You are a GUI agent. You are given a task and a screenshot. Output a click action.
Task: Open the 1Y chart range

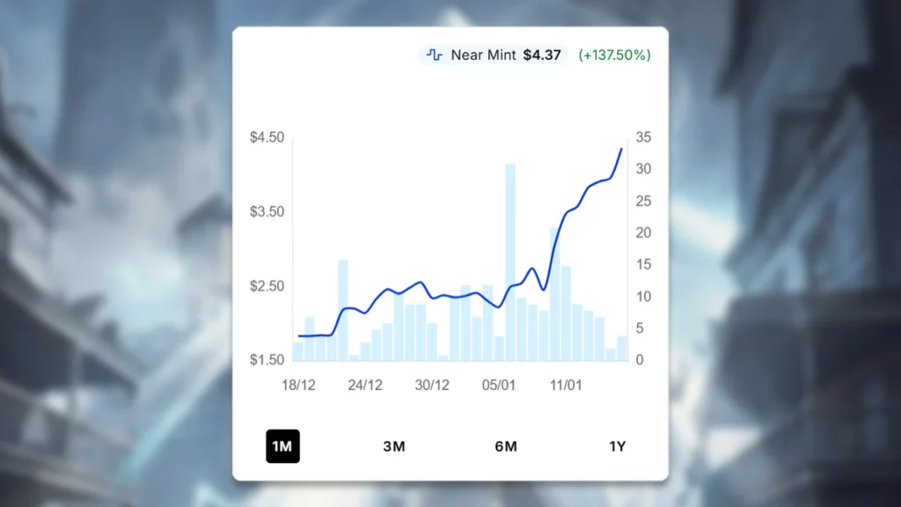[x=618, y=446]
